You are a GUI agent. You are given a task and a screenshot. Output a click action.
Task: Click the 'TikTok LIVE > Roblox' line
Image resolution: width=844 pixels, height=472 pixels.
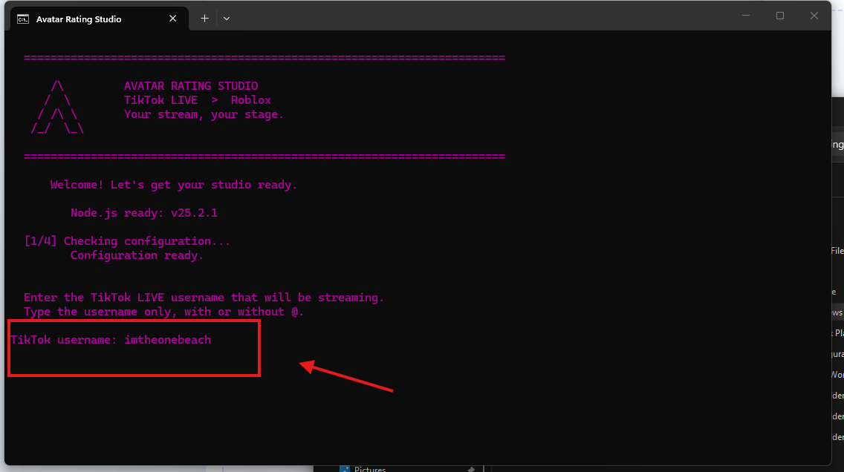197,100
